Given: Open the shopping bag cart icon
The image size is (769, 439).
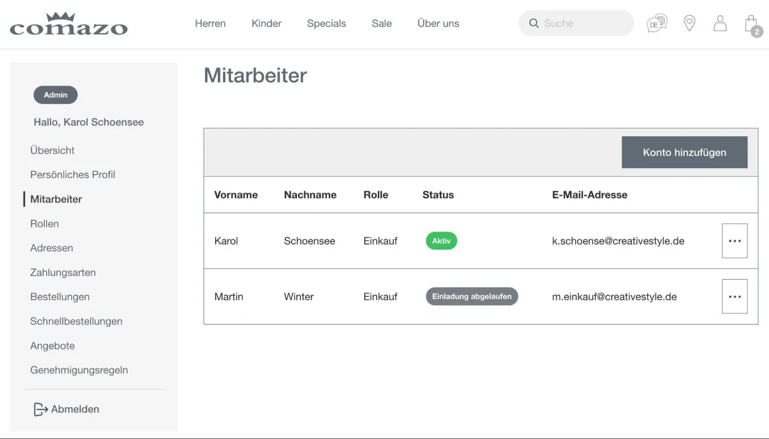Looking at the screenshot, I should coord(752,25).
